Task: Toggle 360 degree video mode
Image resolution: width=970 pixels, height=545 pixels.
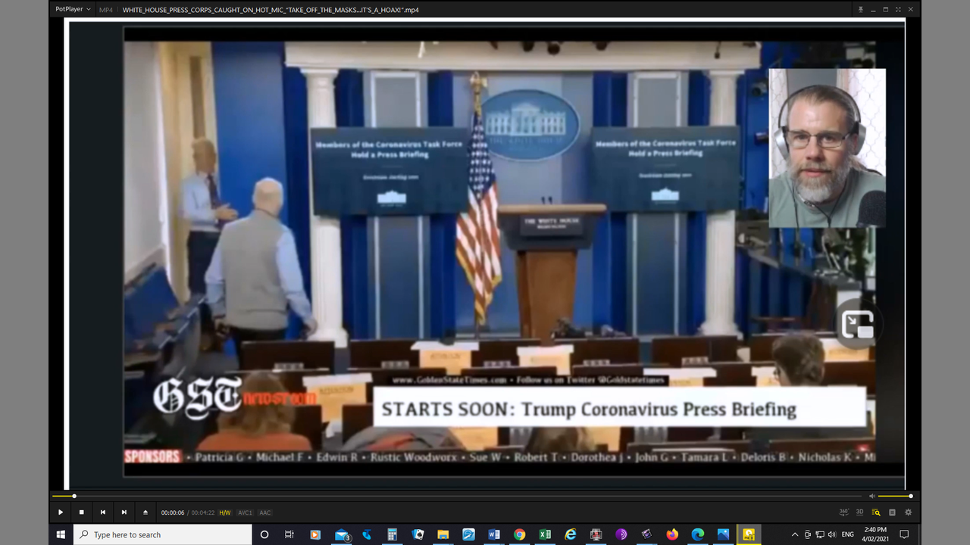Action: tap(844, 512)
